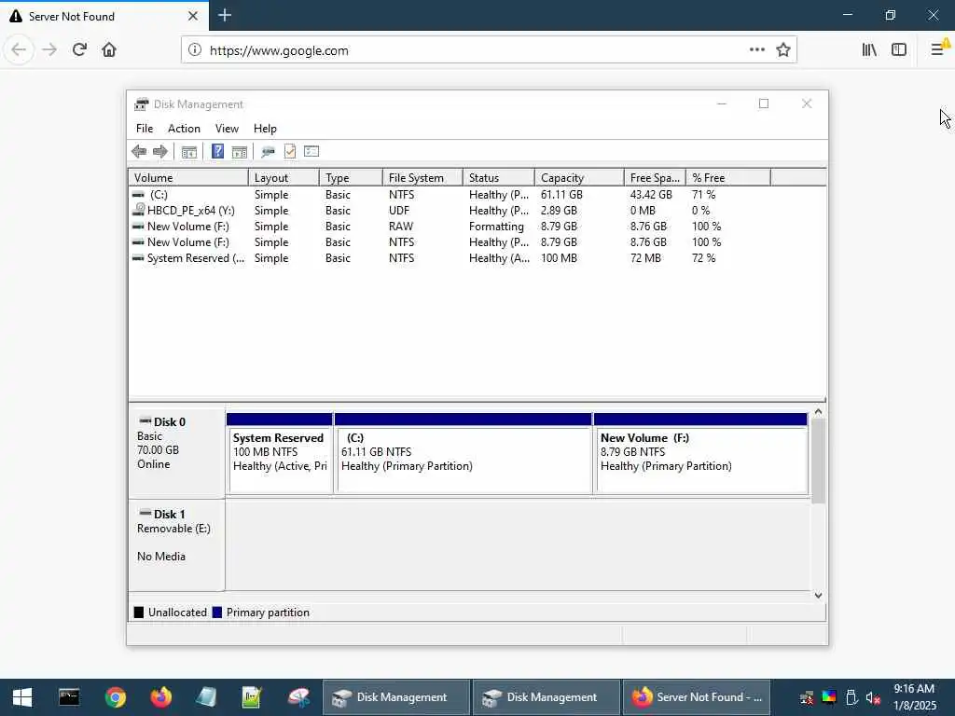Image resolution: width=955 pixels, height=716 pixels.
Task: Click the Formatting status cell
Action: (496, 227)
